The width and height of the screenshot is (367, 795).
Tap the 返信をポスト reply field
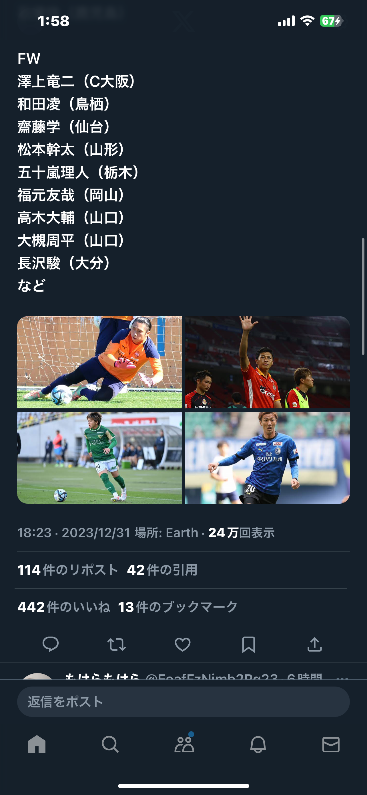[x=183, y=701]
